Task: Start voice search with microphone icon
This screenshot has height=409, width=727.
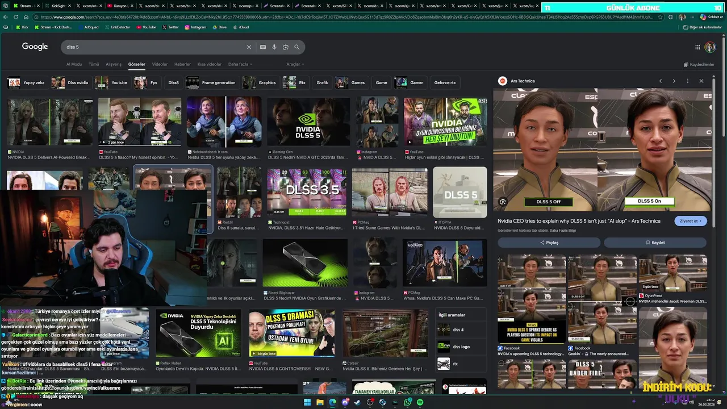Action: [274, 47]
